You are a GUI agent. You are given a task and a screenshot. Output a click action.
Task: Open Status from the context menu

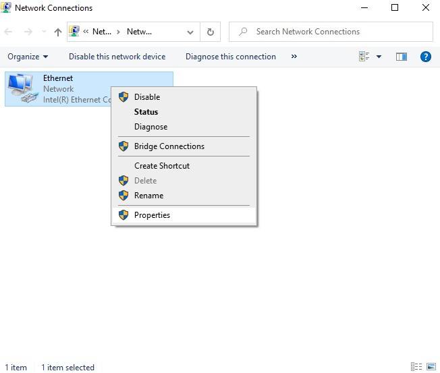click(184, 112)
